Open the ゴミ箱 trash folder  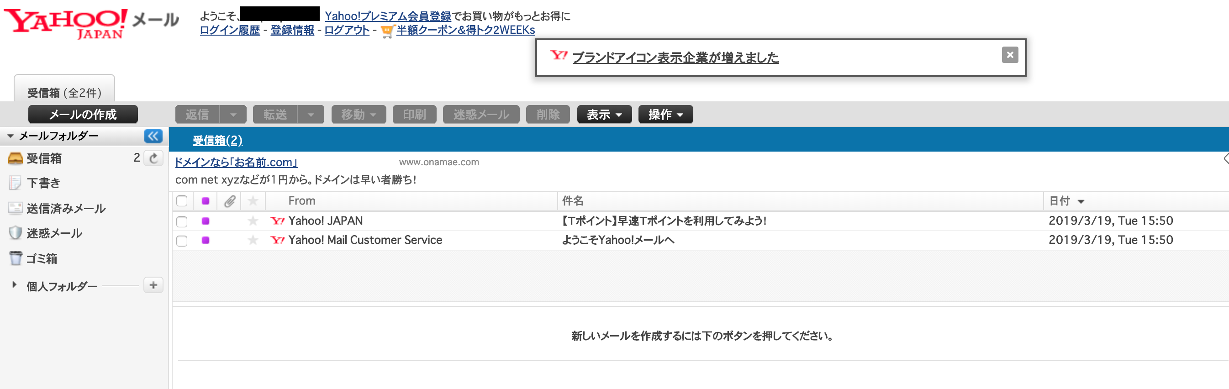pyautogui.click(x=42, y=258)
